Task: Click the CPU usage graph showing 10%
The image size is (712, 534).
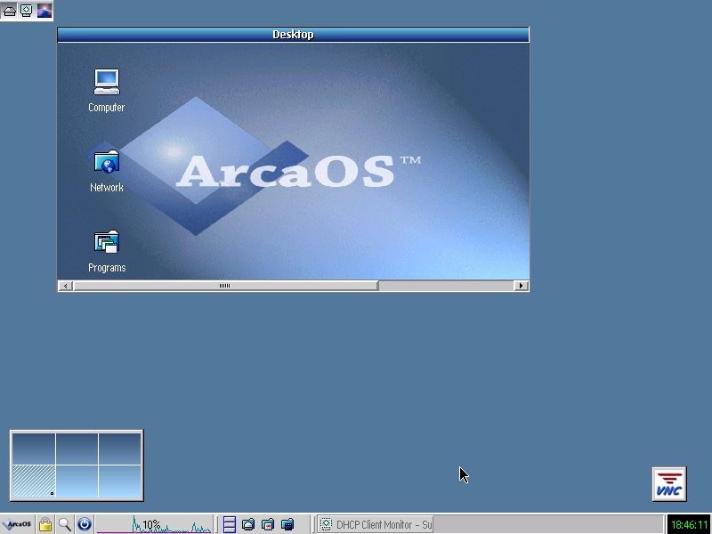Action: [x=154, y=524]
